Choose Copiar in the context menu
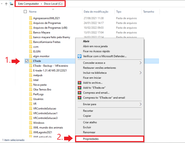Viewport: 185px width, 143px height. [x=87, y=116]
